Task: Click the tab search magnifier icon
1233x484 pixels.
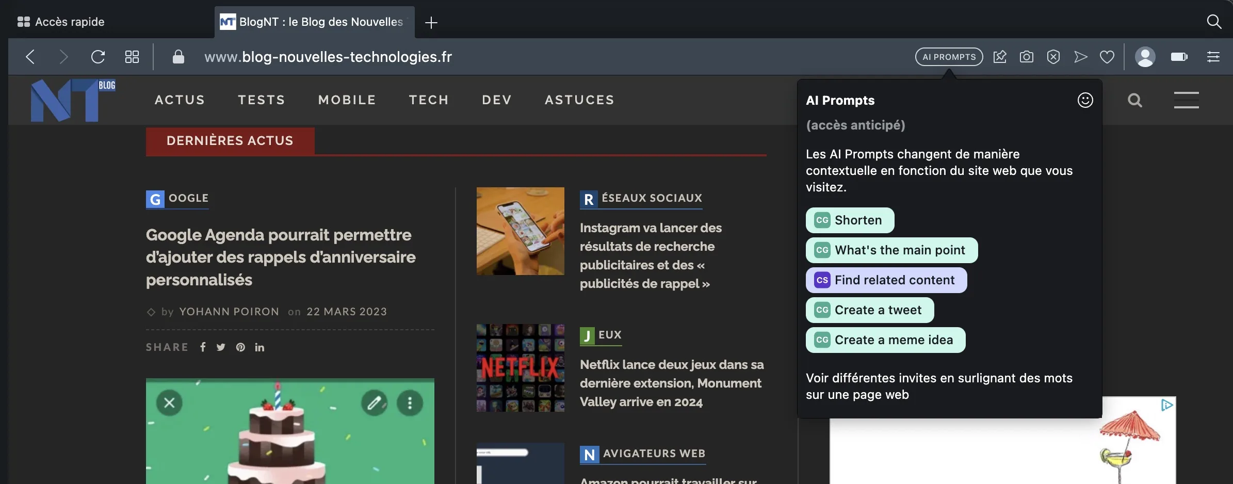Action: tap(1214, 22)
